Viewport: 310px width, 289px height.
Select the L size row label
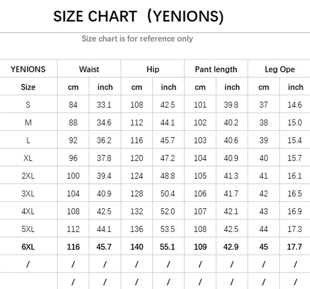click(28, 140)
